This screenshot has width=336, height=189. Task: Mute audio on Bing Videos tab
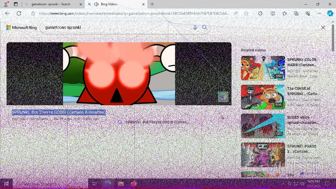tap(96, 4)
